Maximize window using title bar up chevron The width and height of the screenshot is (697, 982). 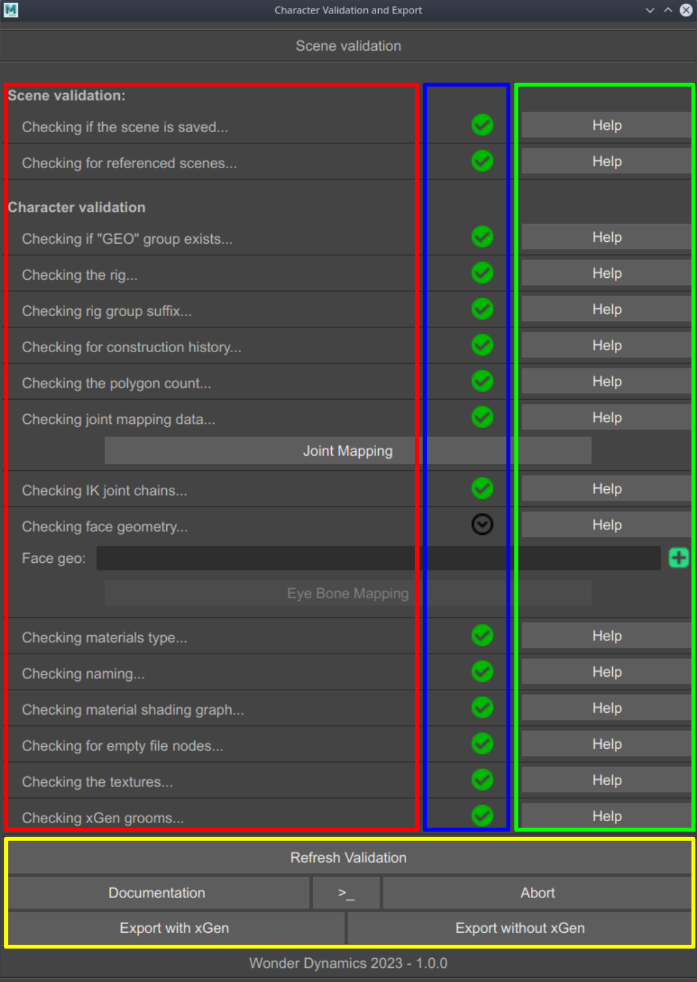click(668, 10)
